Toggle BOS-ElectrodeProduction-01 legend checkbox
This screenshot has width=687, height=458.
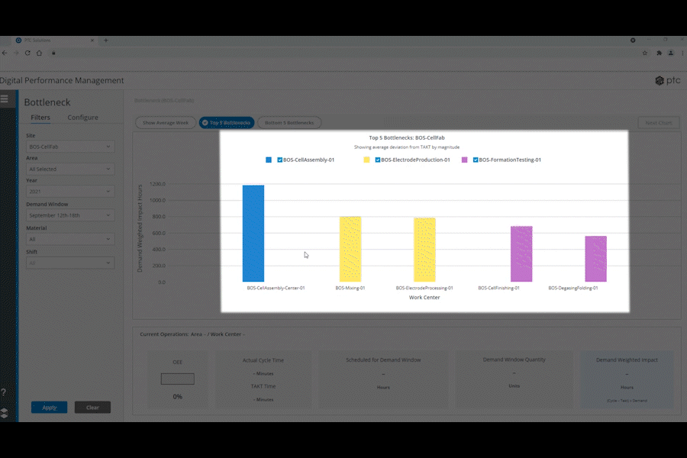[x=377, y=160]
